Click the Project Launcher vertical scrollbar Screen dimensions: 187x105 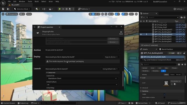tap(123, 78)
